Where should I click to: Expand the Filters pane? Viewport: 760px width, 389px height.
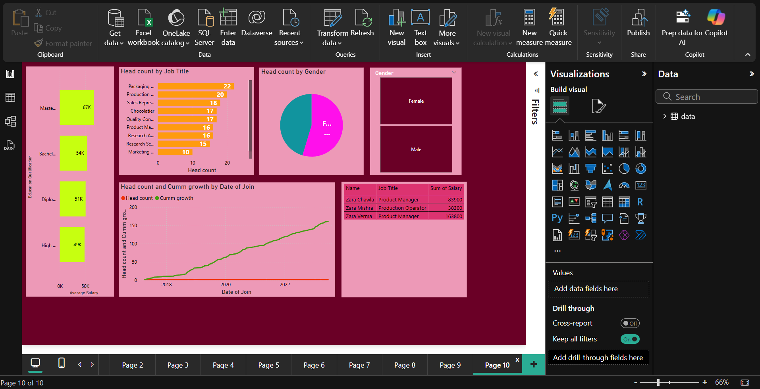pyautogui.click(x=536, y=74)
